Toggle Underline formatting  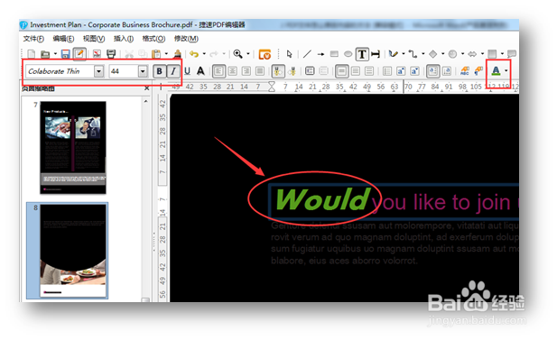point(187,71)
